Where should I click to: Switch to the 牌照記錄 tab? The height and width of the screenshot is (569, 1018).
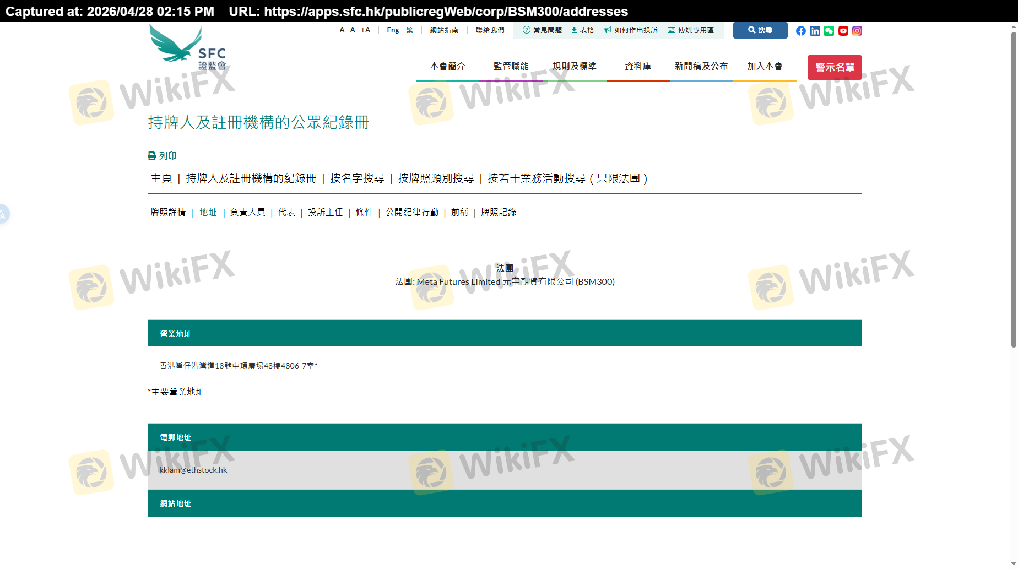pyautogui.click(x=499, y=212)
